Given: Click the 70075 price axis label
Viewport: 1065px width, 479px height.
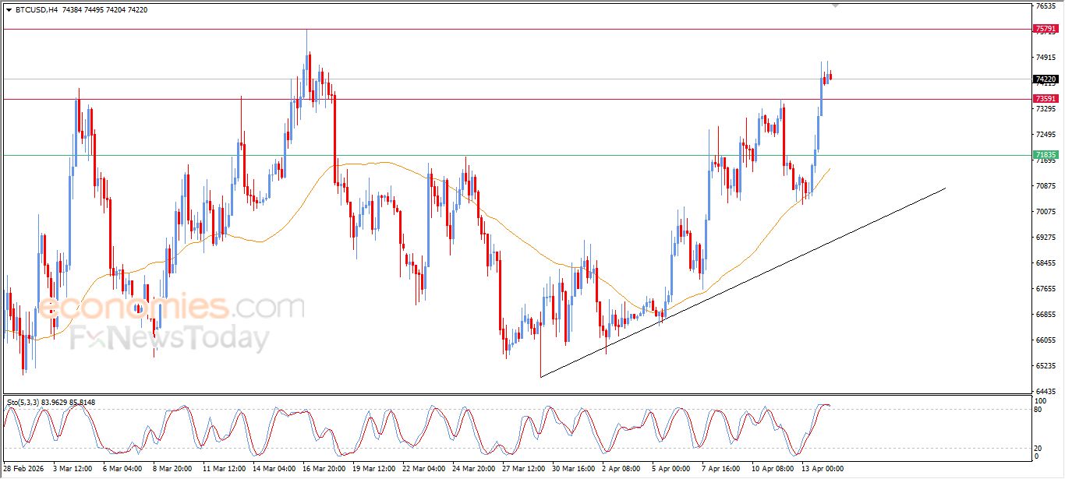Looking at the screenshot, I should [1045, 212].
